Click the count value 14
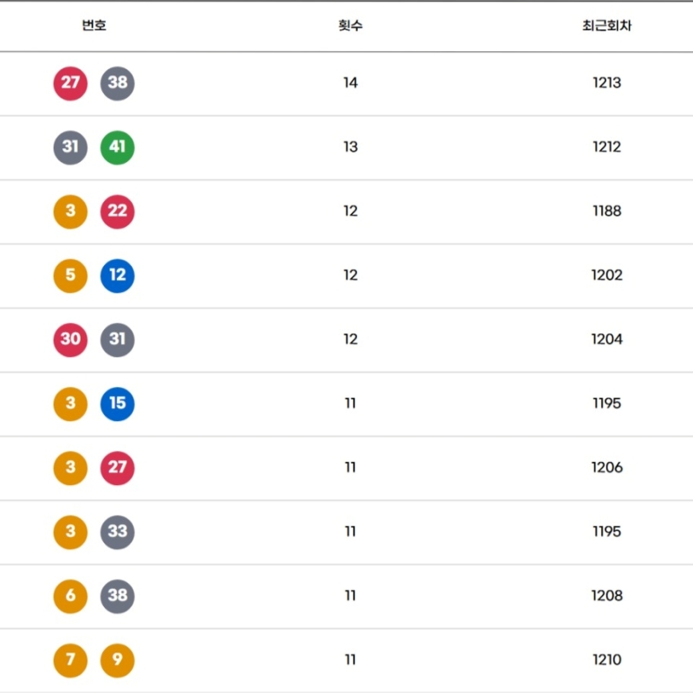This screenshot has width=693, height=693. pyautogui.click(x=350, y=83)
